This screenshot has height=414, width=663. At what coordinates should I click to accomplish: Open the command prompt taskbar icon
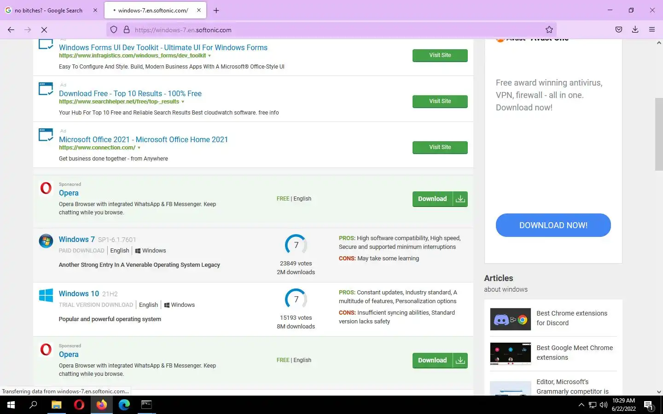[x=146, y=405]
